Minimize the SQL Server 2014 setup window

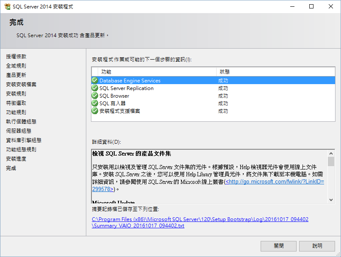coord(292,6)
